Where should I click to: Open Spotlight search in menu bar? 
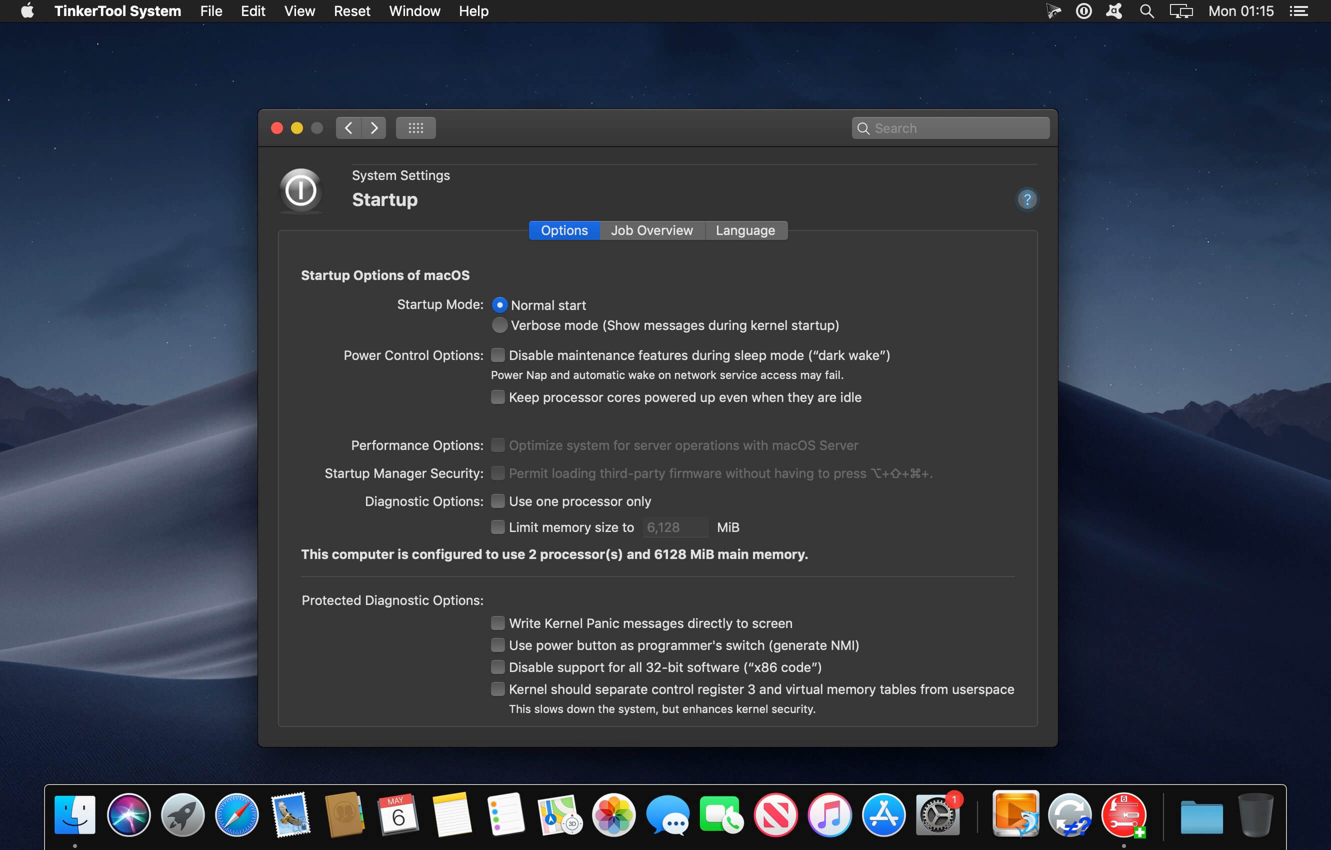pos(1147,11)
